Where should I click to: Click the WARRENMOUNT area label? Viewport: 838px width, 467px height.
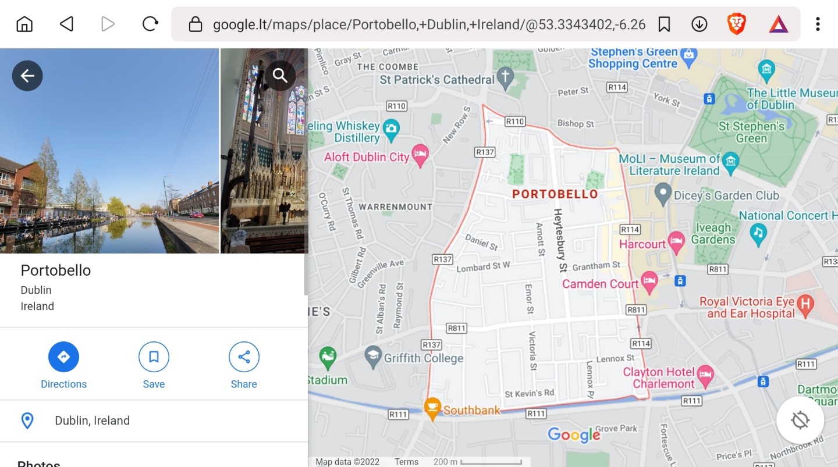[396, 206]
